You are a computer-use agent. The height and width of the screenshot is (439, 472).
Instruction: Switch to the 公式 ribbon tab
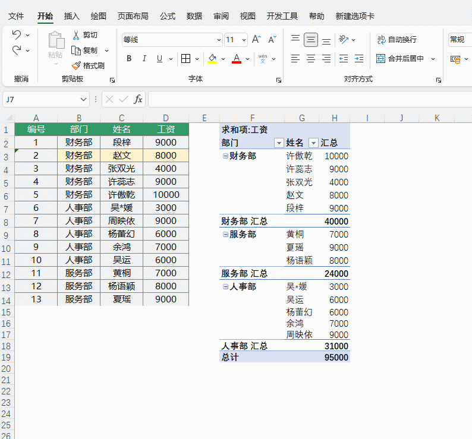(168, 16)
